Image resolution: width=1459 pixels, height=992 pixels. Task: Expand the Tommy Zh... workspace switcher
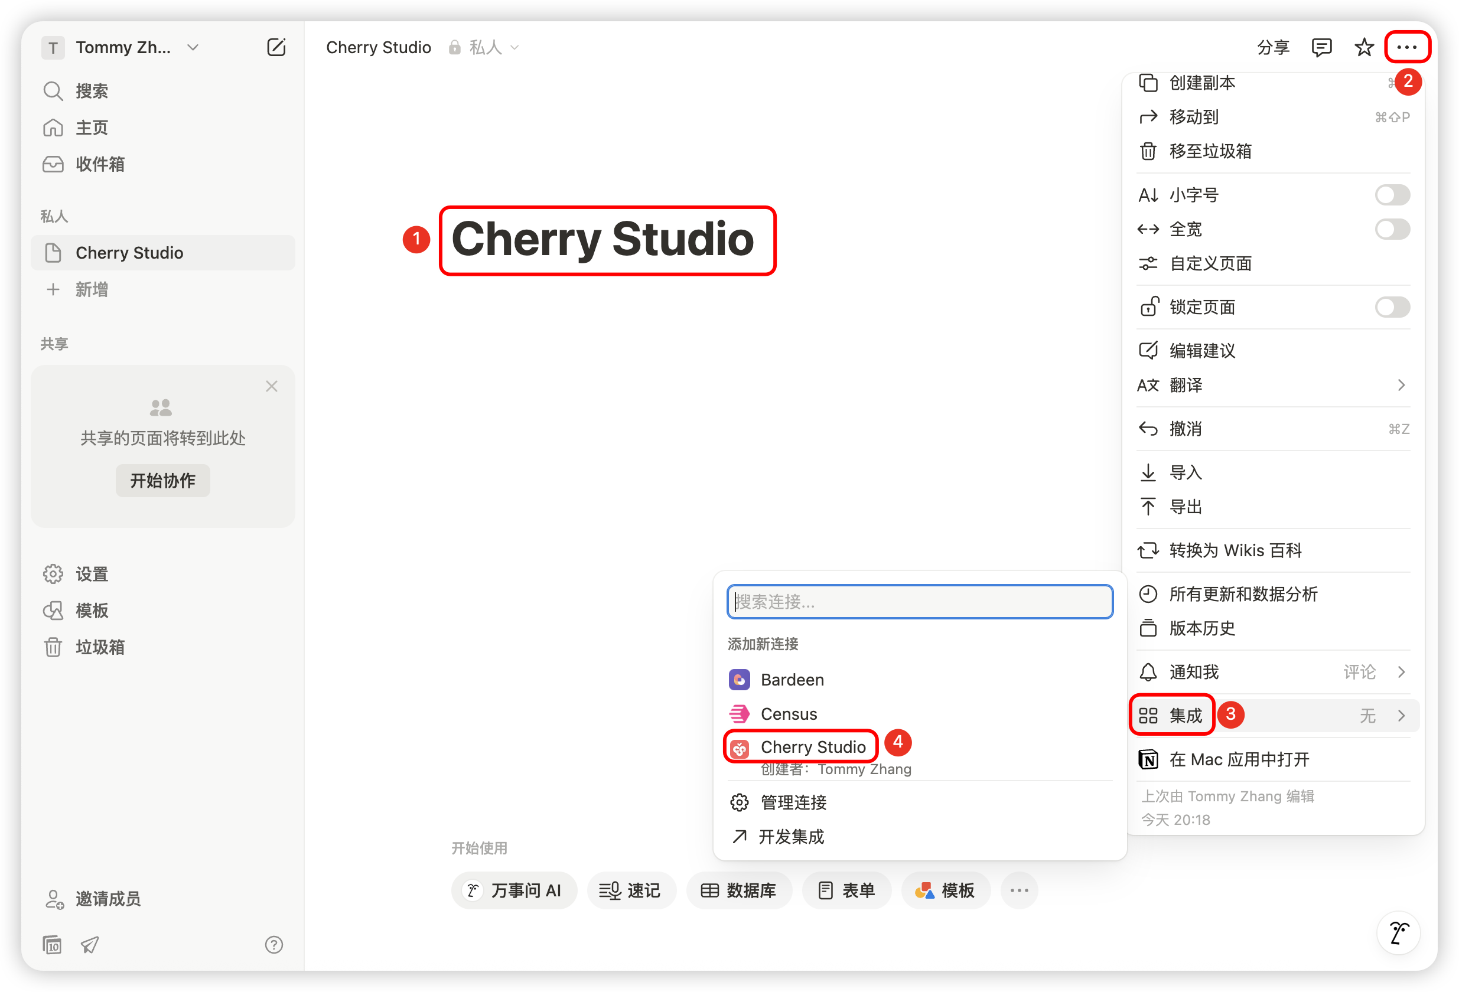[x=122, y=48]
